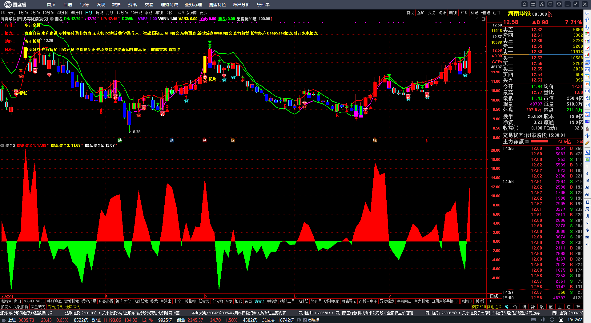The width and height of the screenshot is (591, 323).
Task: Click the stock name 海南华铁 in quote panel
Action: click(519, 14)
